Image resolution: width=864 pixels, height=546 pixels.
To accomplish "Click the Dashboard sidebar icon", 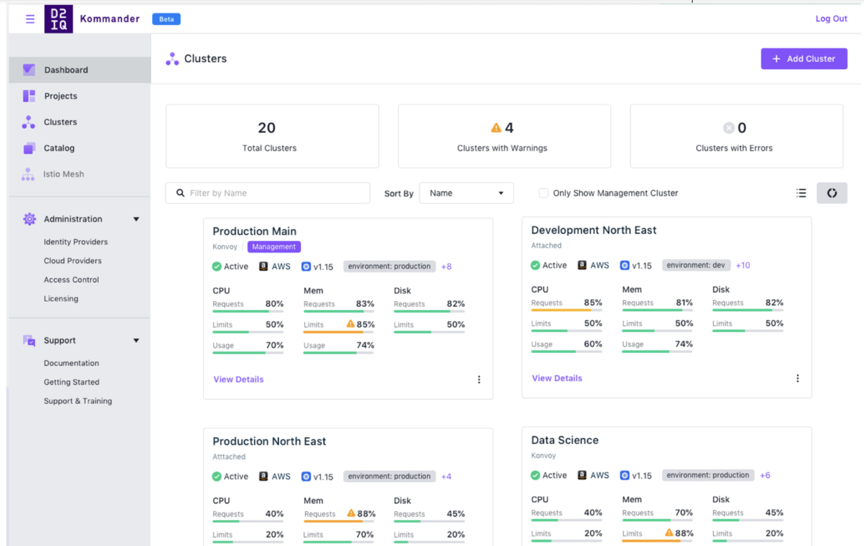I will (x=29, y=69).
